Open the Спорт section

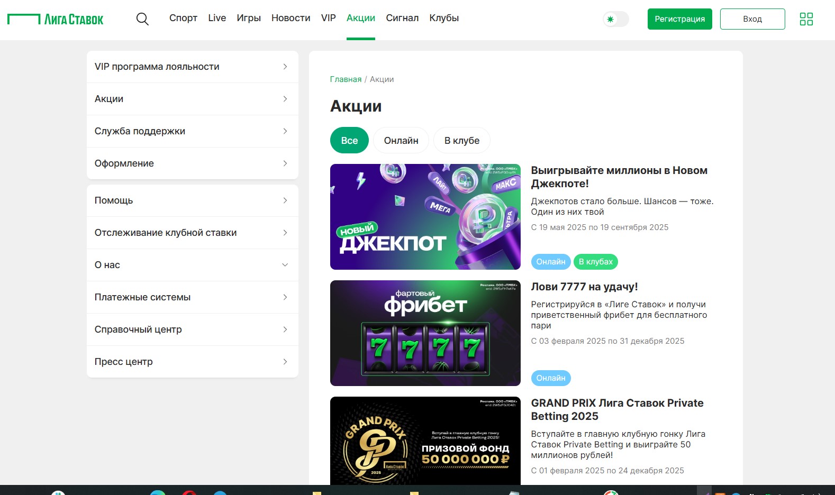click(x=183, y=18)
